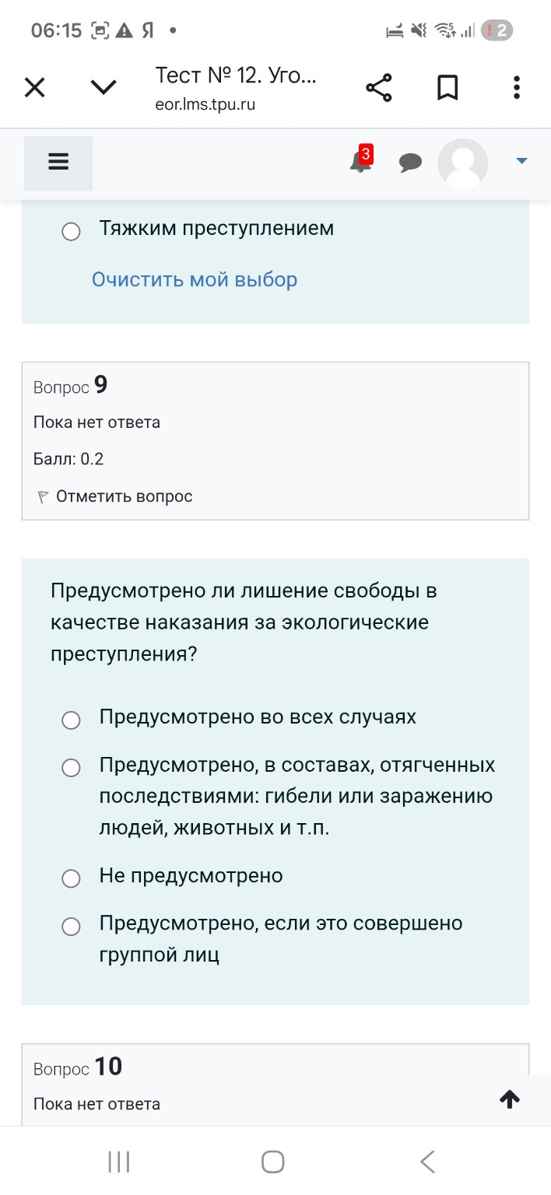
Task: Click Очистить мой выбор link
Action: [193, 279]
